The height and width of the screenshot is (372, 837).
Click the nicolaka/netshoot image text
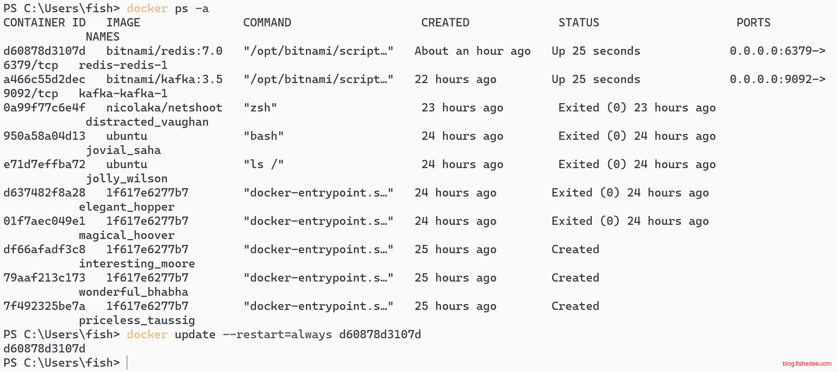click(x=164, y=108)
